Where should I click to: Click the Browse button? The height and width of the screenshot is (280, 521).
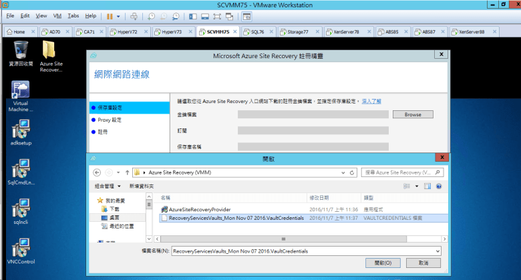point(412,114)
